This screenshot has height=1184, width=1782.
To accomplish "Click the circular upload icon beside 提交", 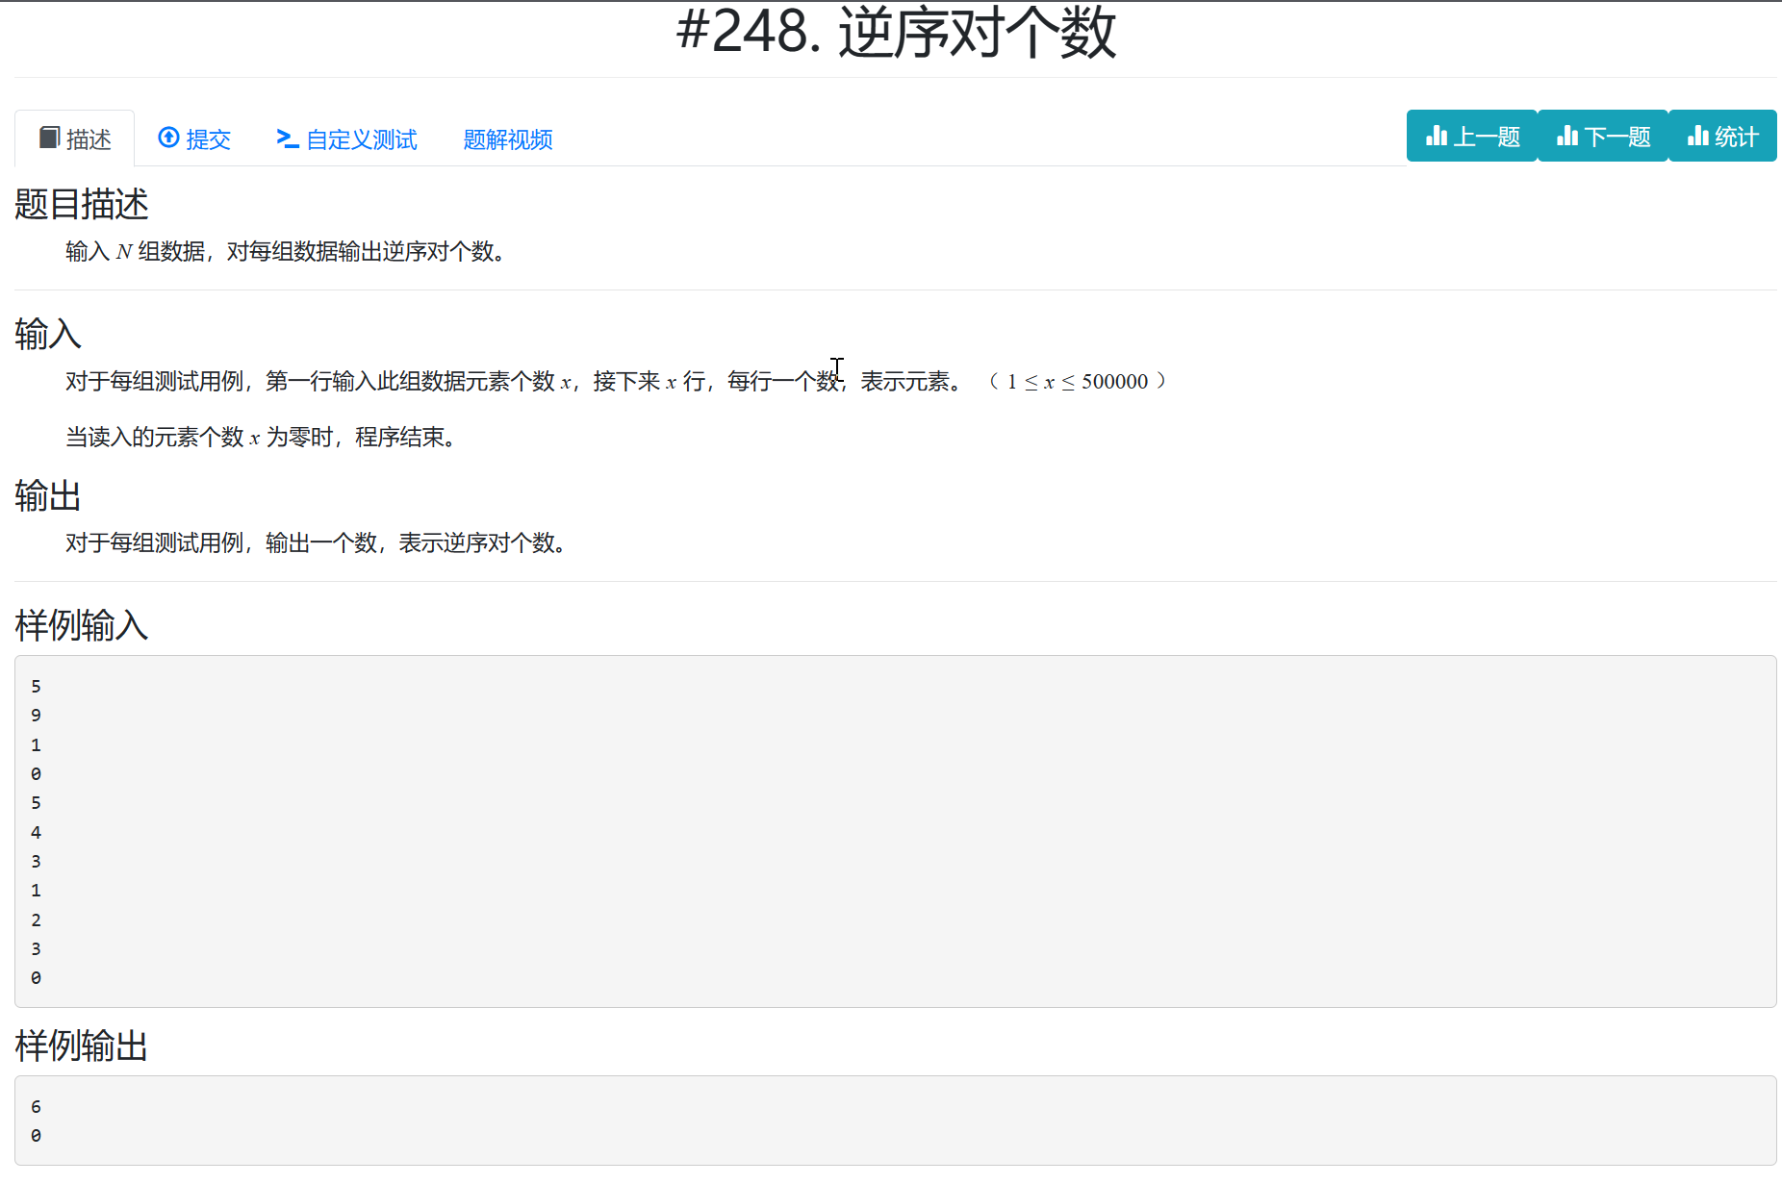I will coord(169,139).
